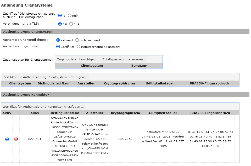Add certificate for Clientsystem authentication

coord(46,77)
